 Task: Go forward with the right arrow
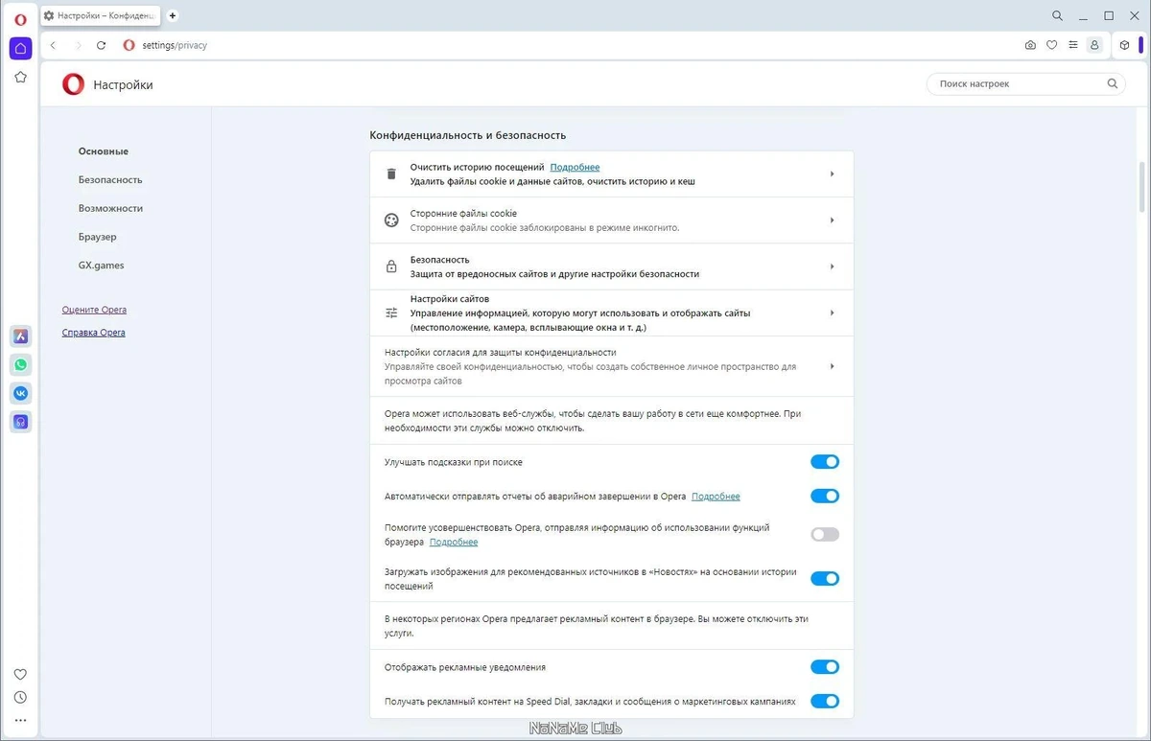click(x=78, y=45)
